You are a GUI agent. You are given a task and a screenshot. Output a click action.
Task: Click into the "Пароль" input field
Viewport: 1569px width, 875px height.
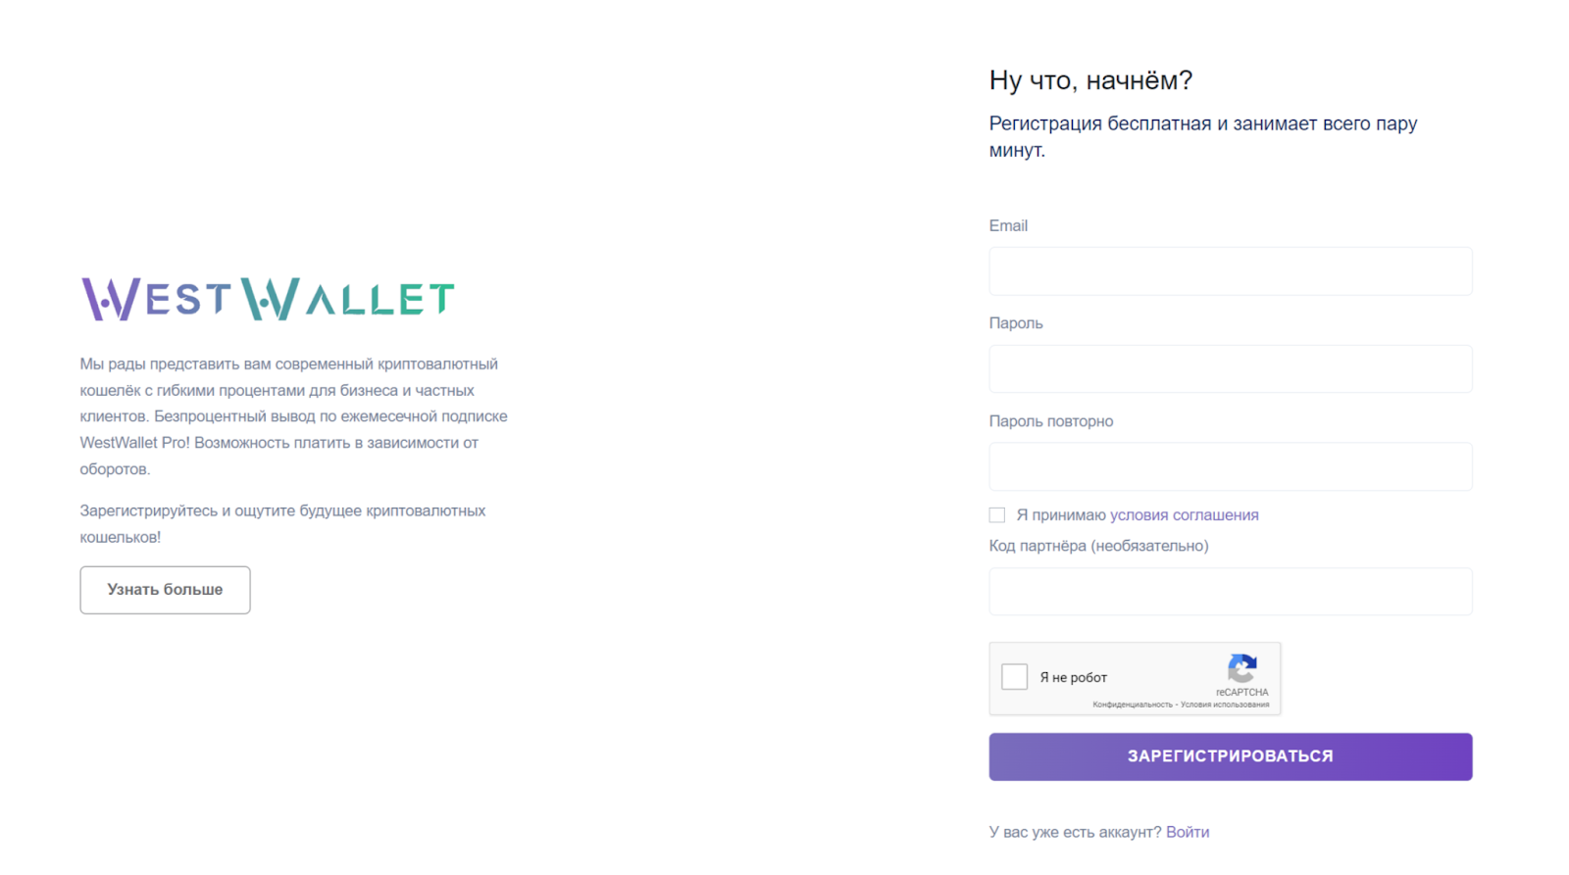coord(1230,369)
